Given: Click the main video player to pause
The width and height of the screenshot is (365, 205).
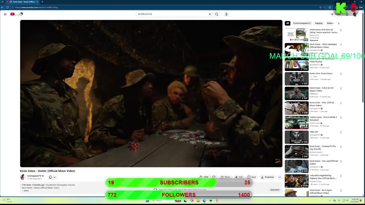Looking at the screenshot, I should pyautogui.click(x=151, y=93).
